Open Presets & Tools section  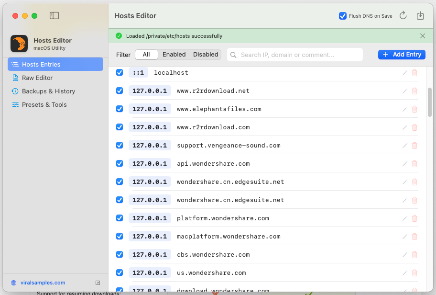point(55,105)
